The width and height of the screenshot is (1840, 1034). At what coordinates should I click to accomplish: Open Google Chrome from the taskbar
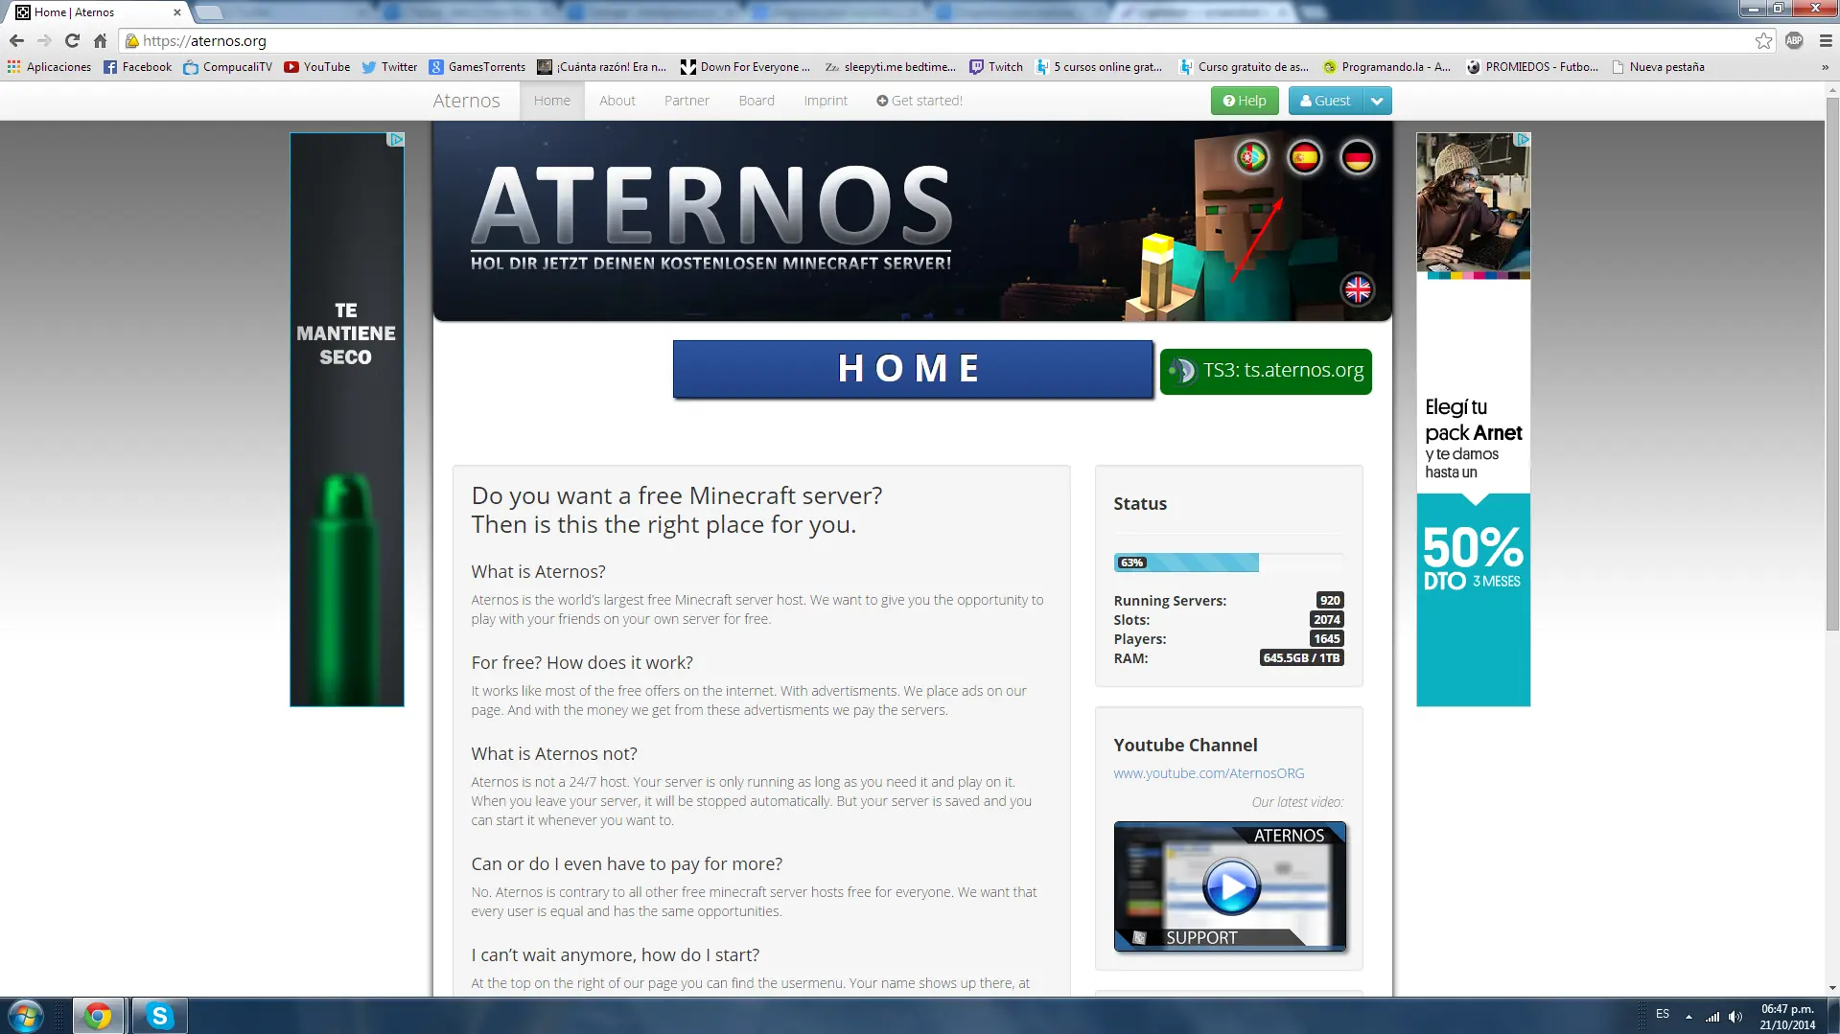click(x=98, y=1016)
